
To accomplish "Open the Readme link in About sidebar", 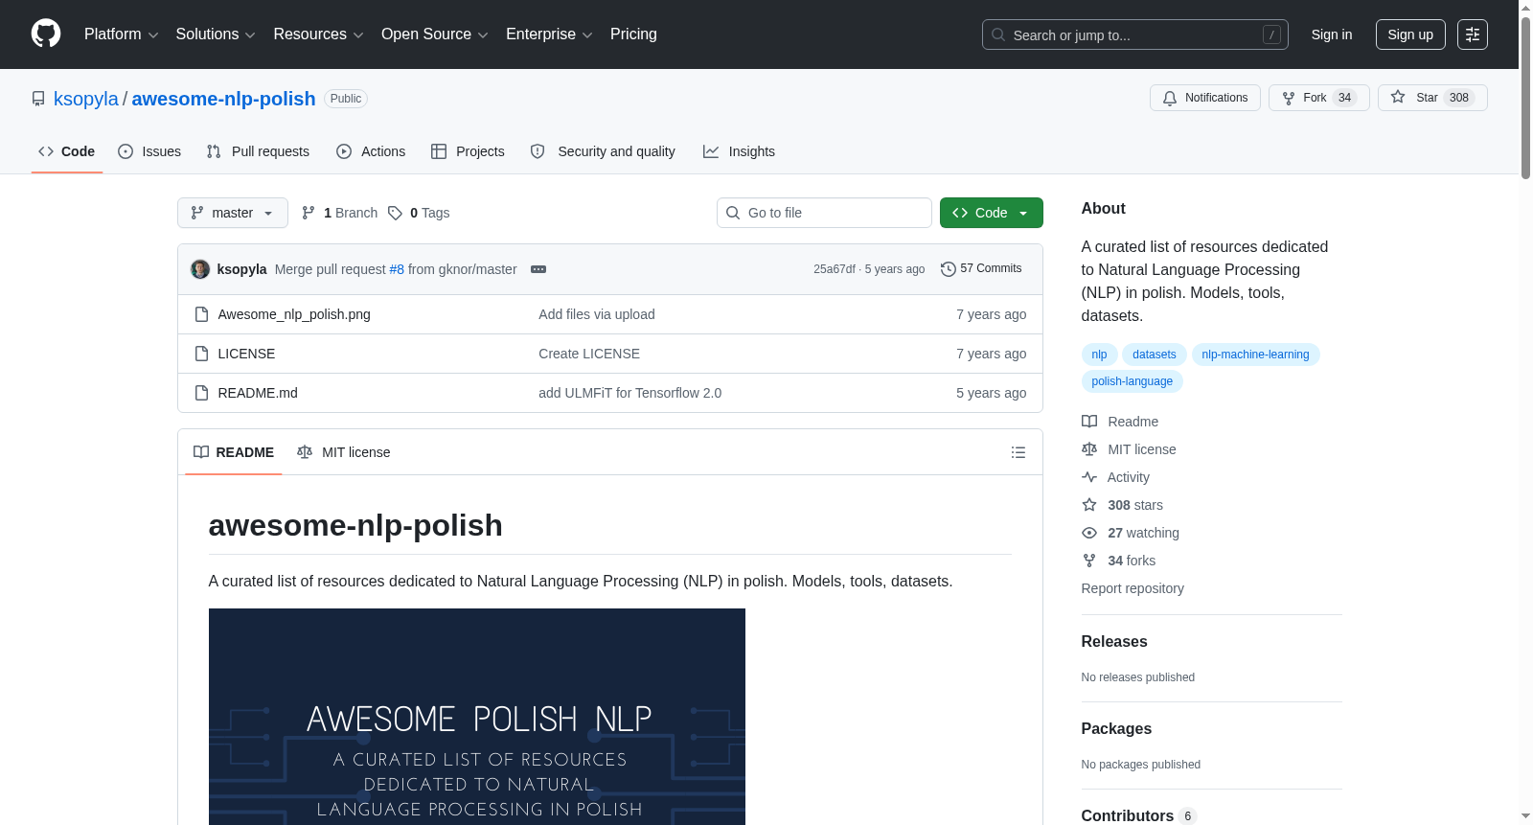I will coord(1120,422).
